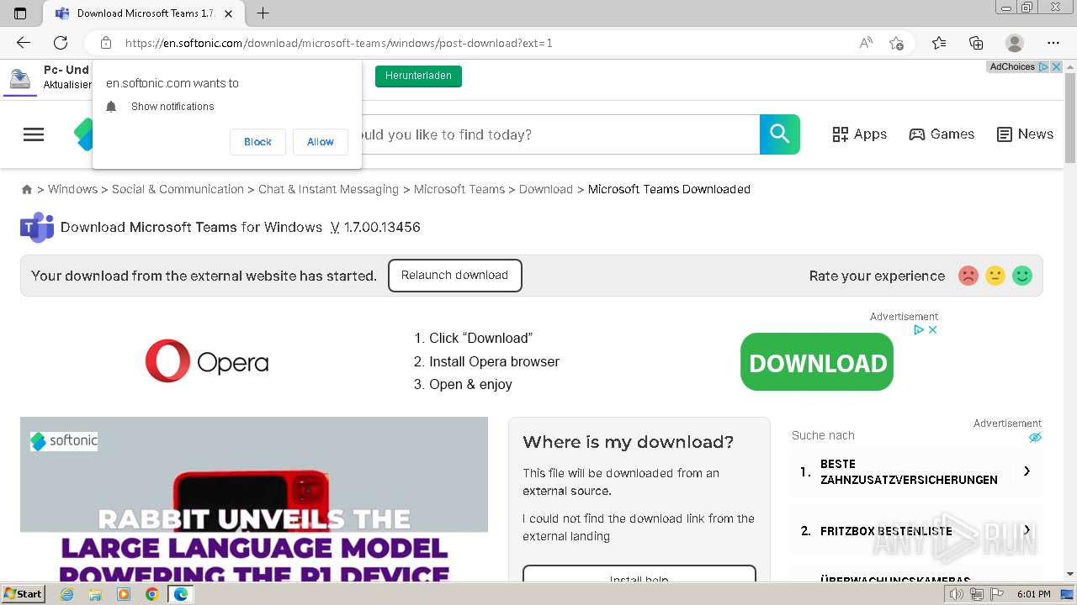Open the network icon in system tray
The image size is (1077, 605).
tap(977, 594)
